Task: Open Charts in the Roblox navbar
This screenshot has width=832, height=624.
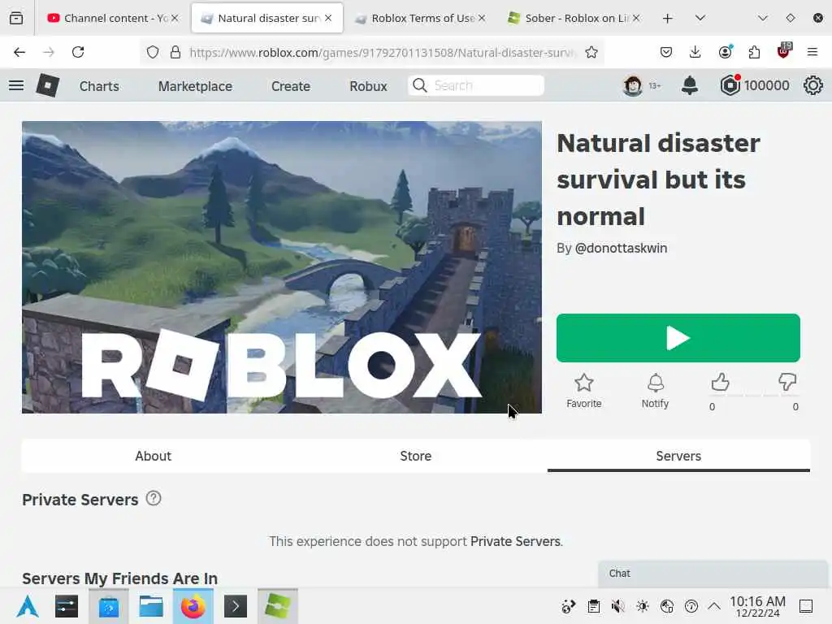Action: click(x=99, y=86)
